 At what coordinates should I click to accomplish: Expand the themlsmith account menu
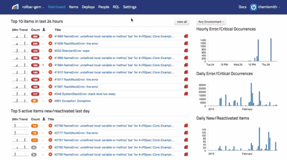pyautogui.click(x=269, y=7)
